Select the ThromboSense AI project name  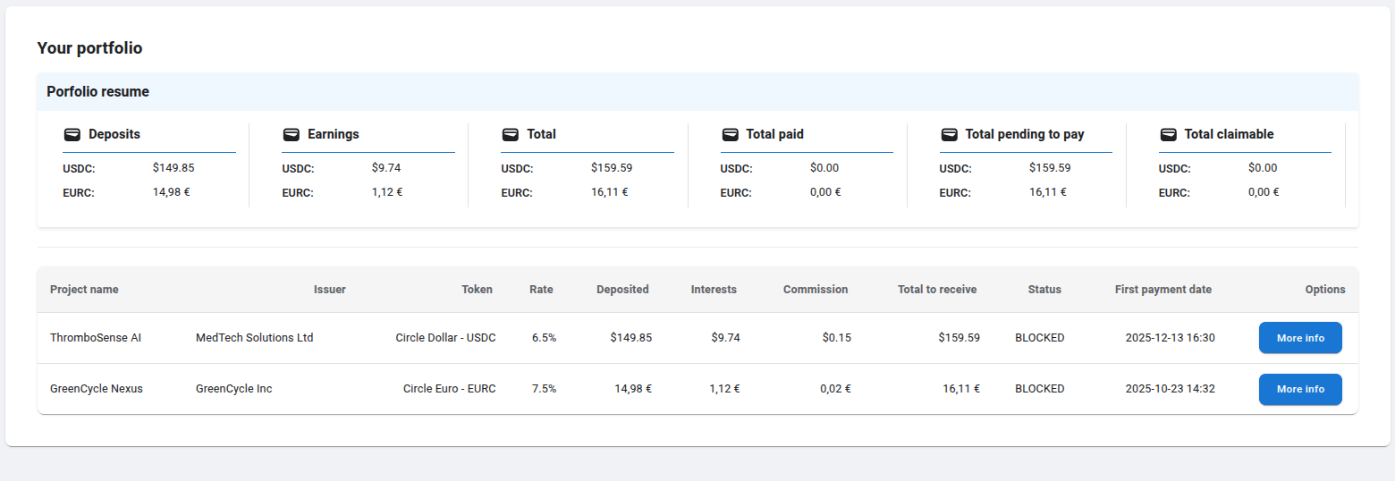coord(96,338)
